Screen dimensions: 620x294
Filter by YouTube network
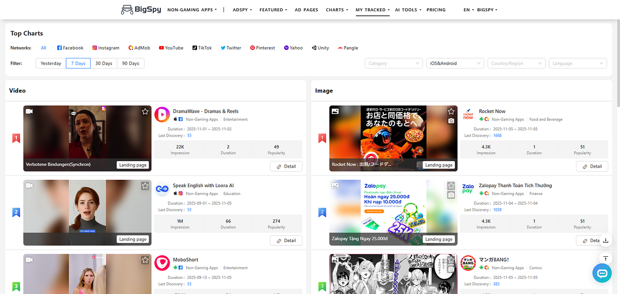[171, 48]
